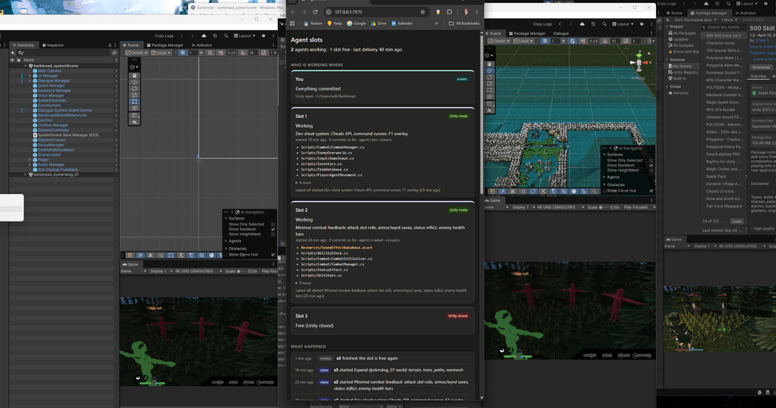Click the Download button for 500 Skill Icons

click(x=761, y=67)
